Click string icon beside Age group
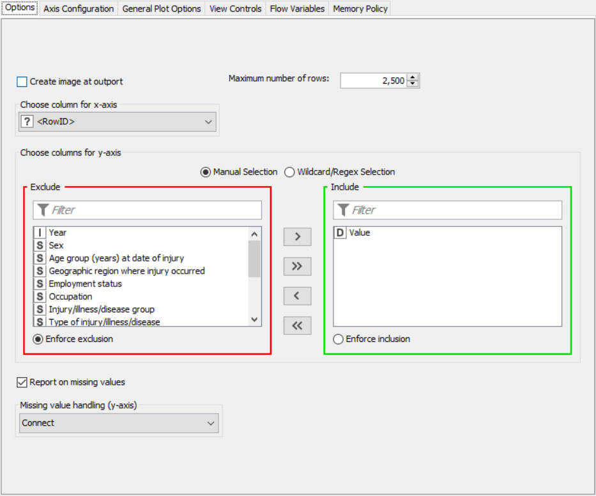596x496 pixels. pyautogui.click(x=40, y=258)
